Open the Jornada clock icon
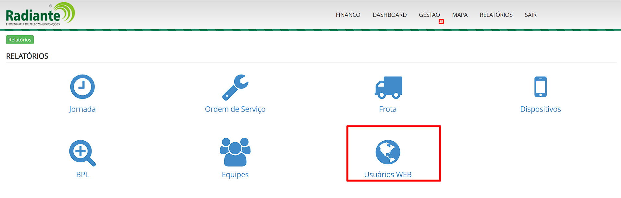The height and width of the screenshot is (198, 621). tap(82, 87)
